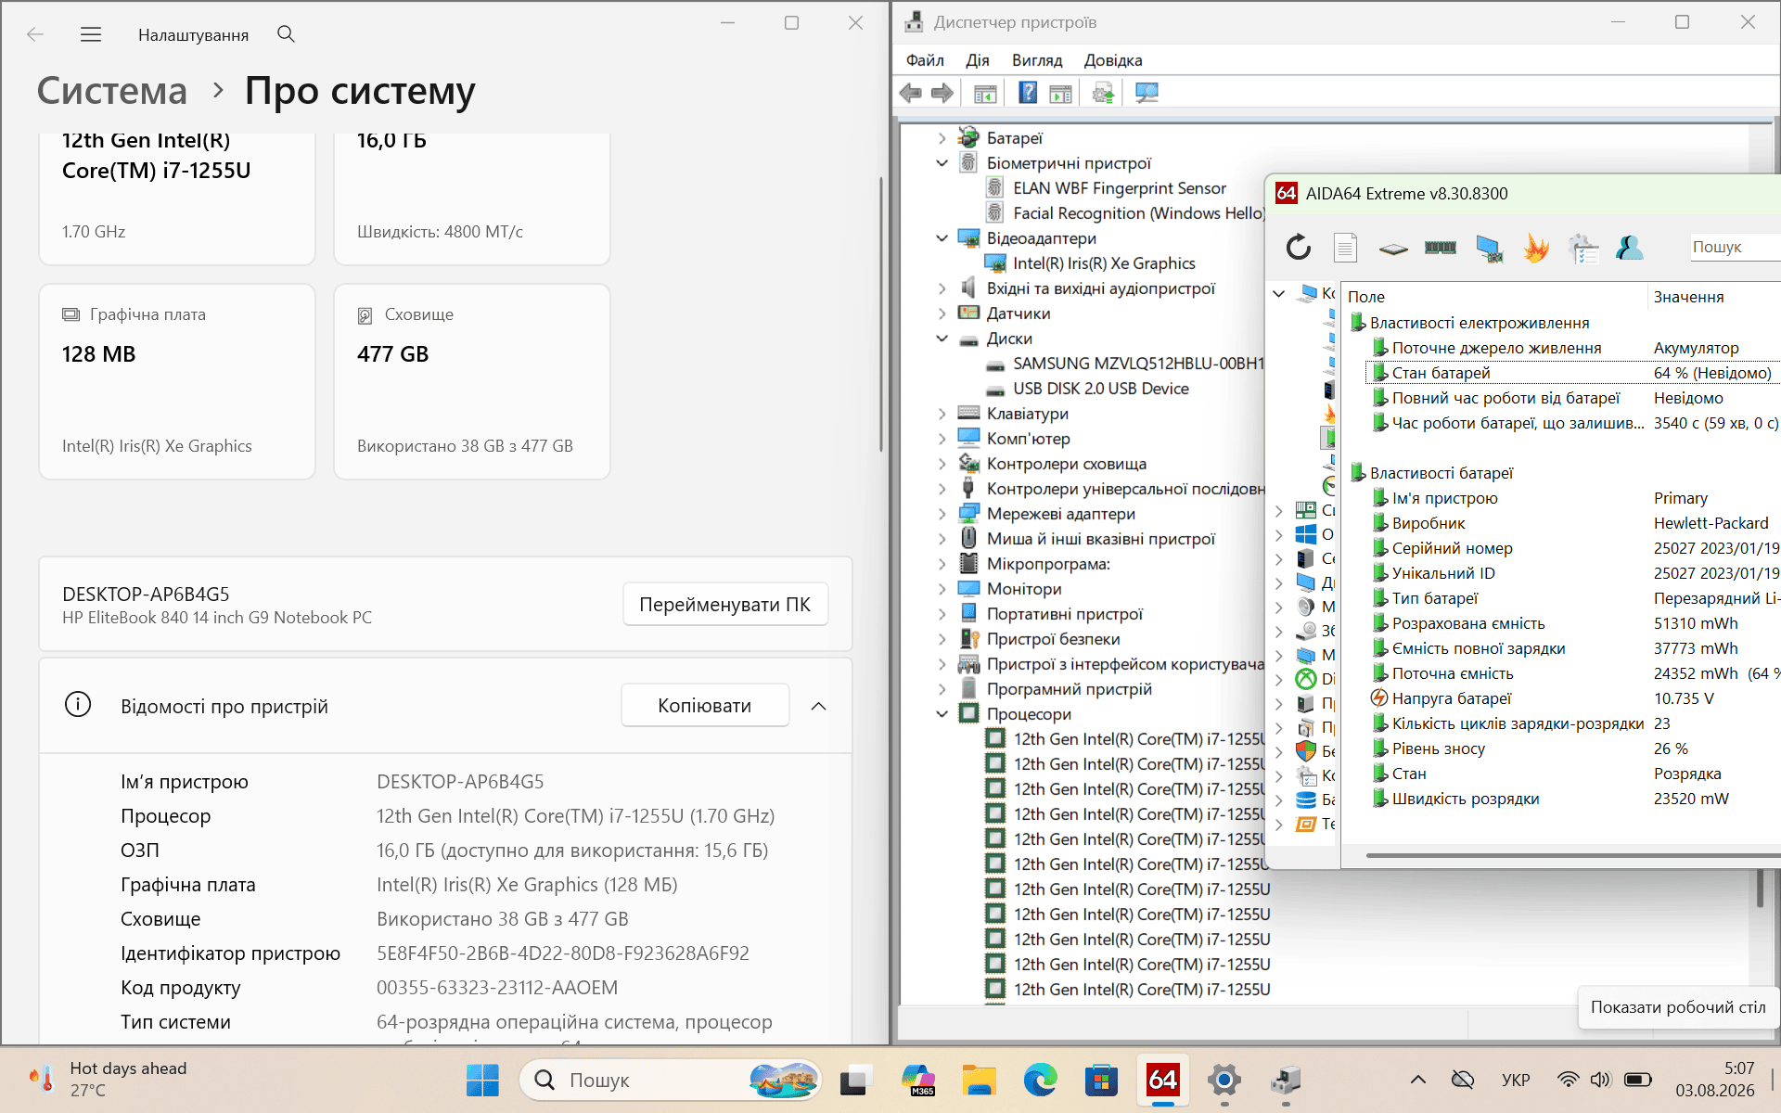Collapse the Диски node

942,339
